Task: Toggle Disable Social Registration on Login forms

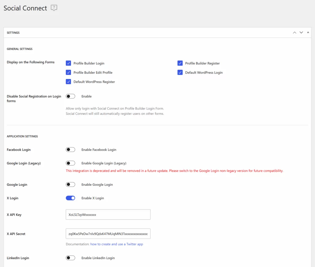Action: tap(70, 96)
